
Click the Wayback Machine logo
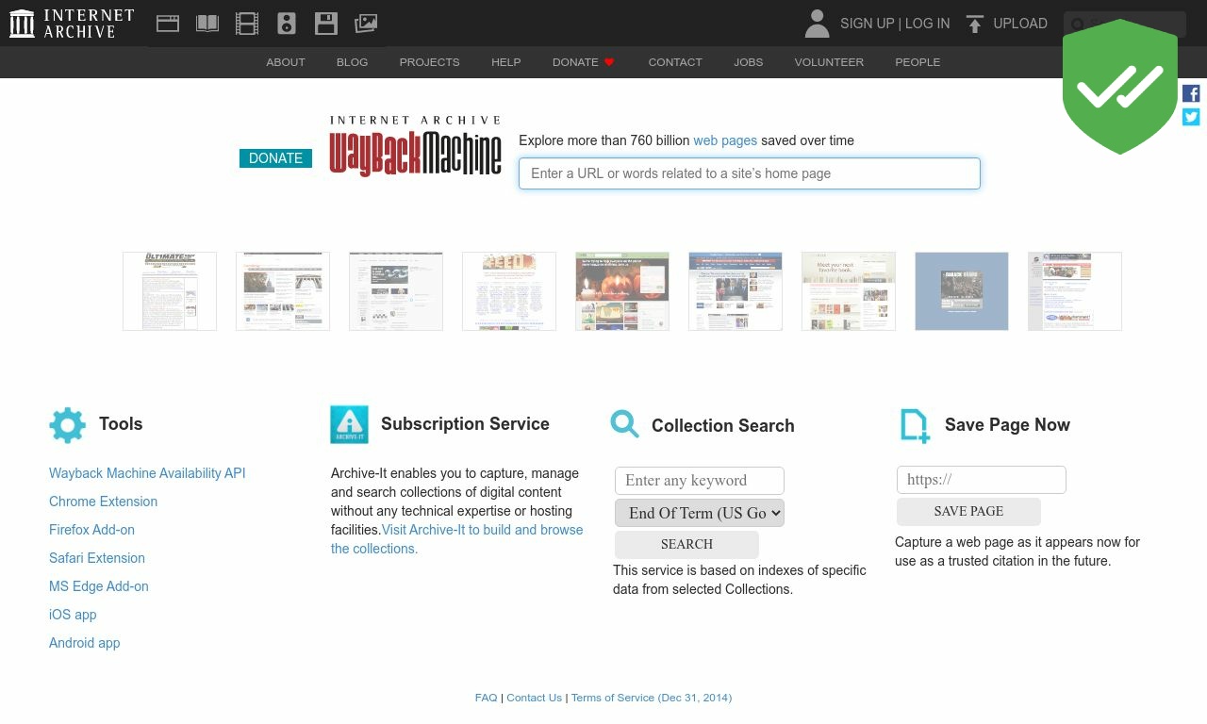[x=415, y=146]
